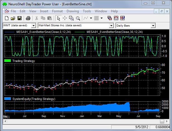This screenshot has width=172, height=131.
Task: Click the scissors cut icon
Action: click(x=36, y=18)
